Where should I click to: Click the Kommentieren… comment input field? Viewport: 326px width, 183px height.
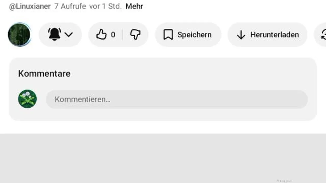tap(177, 99)
